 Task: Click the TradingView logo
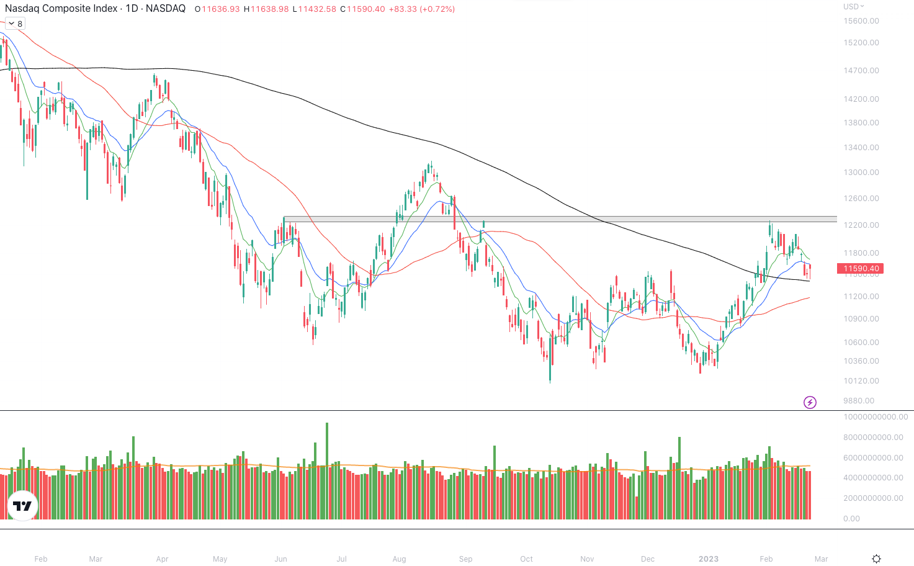(x=23, y=506)
